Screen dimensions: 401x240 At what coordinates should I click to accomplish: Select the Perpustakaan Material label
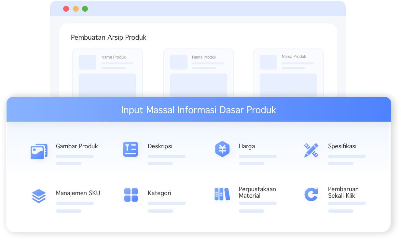[257, 193]
